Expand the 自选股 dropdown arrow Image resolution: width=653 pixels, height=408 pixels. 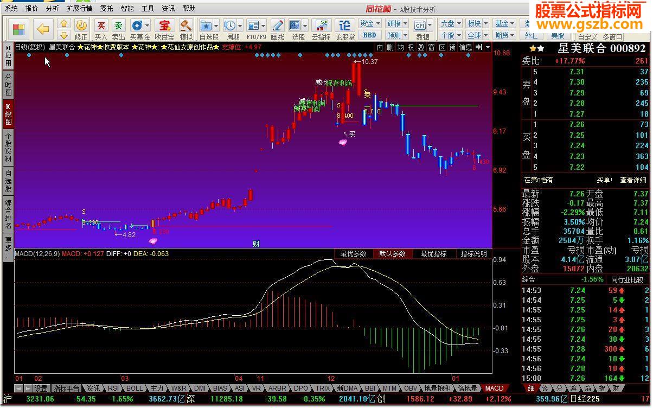[216, 25]
